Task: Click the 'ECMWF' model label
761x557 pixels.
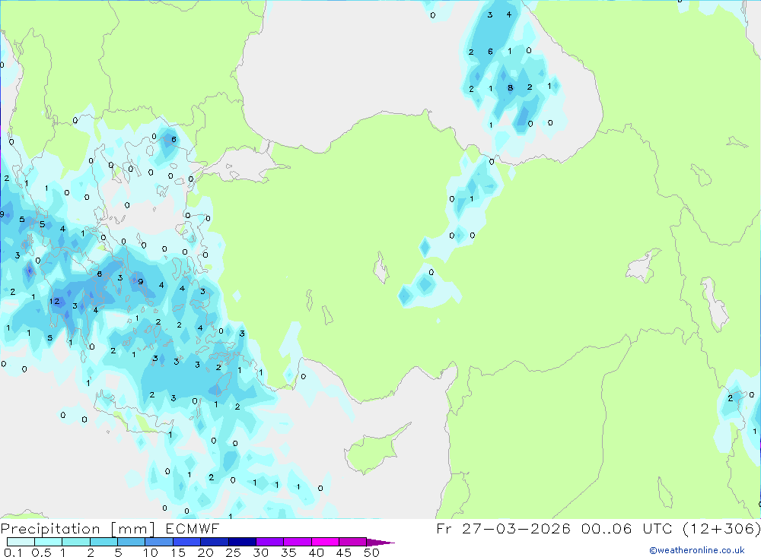Action: [x=193, y=529]
